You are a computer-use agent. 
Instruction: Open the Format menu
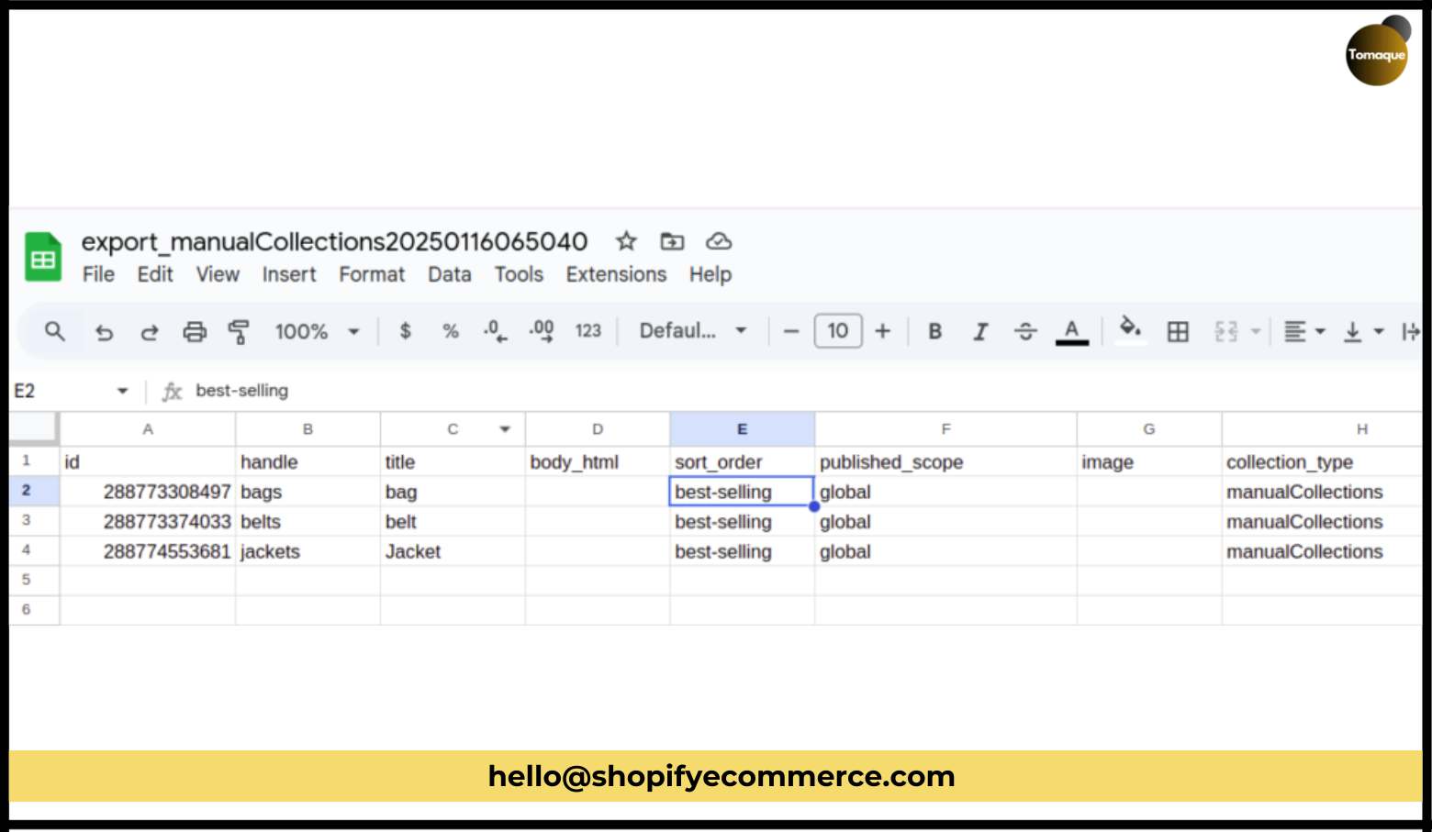[x=372, y=274]
